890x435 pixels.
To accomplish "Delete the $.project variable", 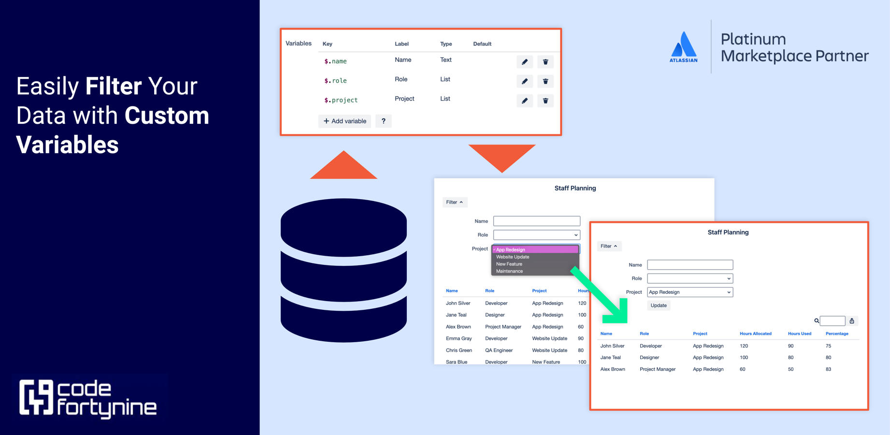I will pyautogui.click(x=545, y=101).
